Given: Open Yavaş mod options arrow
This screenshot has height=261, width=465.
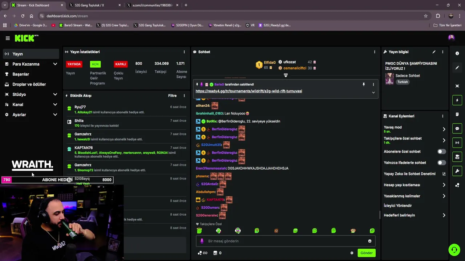Looking at the screenshot, I should 444,129.
